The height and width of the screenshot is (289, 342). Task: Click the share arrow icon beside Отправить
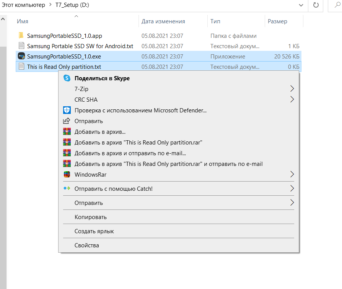(x=67, y=121)
